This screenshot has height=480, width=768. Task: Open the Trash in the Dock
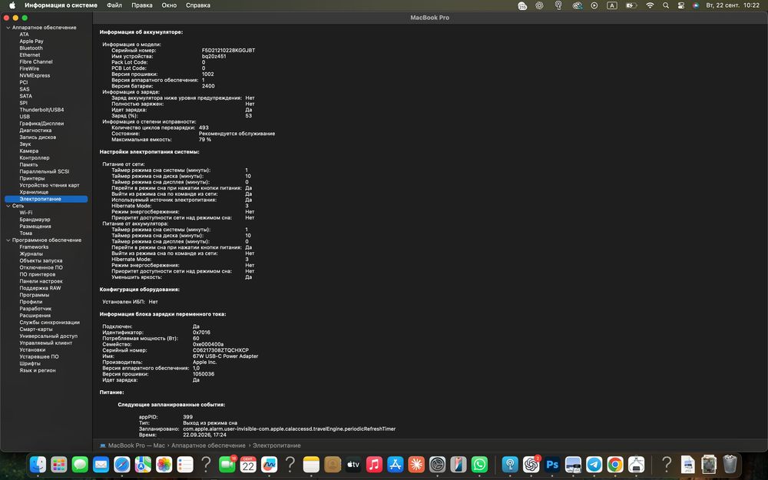tap(730, 465)
